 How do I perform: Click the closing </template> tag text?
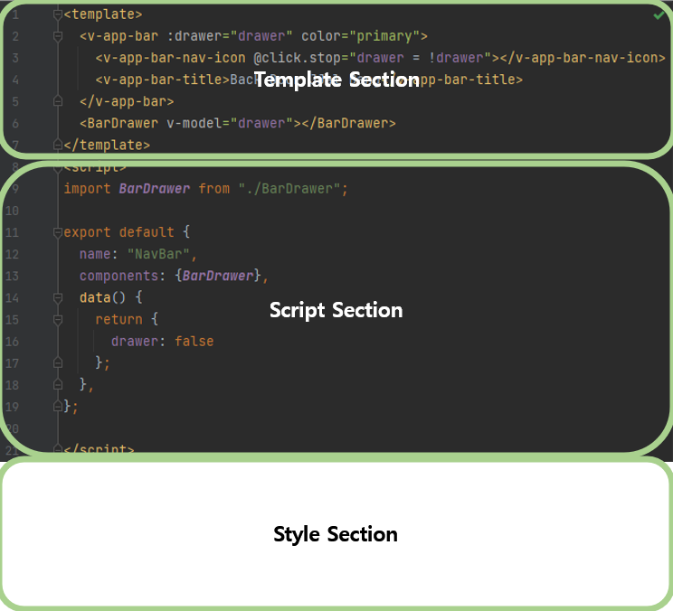click(x=107, y=145)
